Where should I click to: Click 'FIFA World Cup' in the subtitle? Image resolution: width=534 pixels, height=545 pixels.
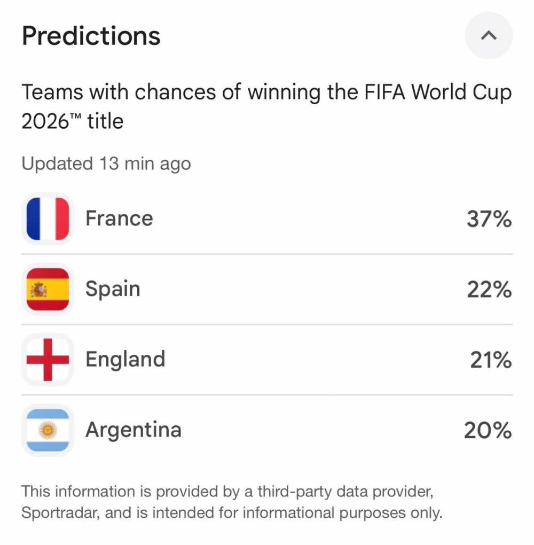(x=438, y=92)
